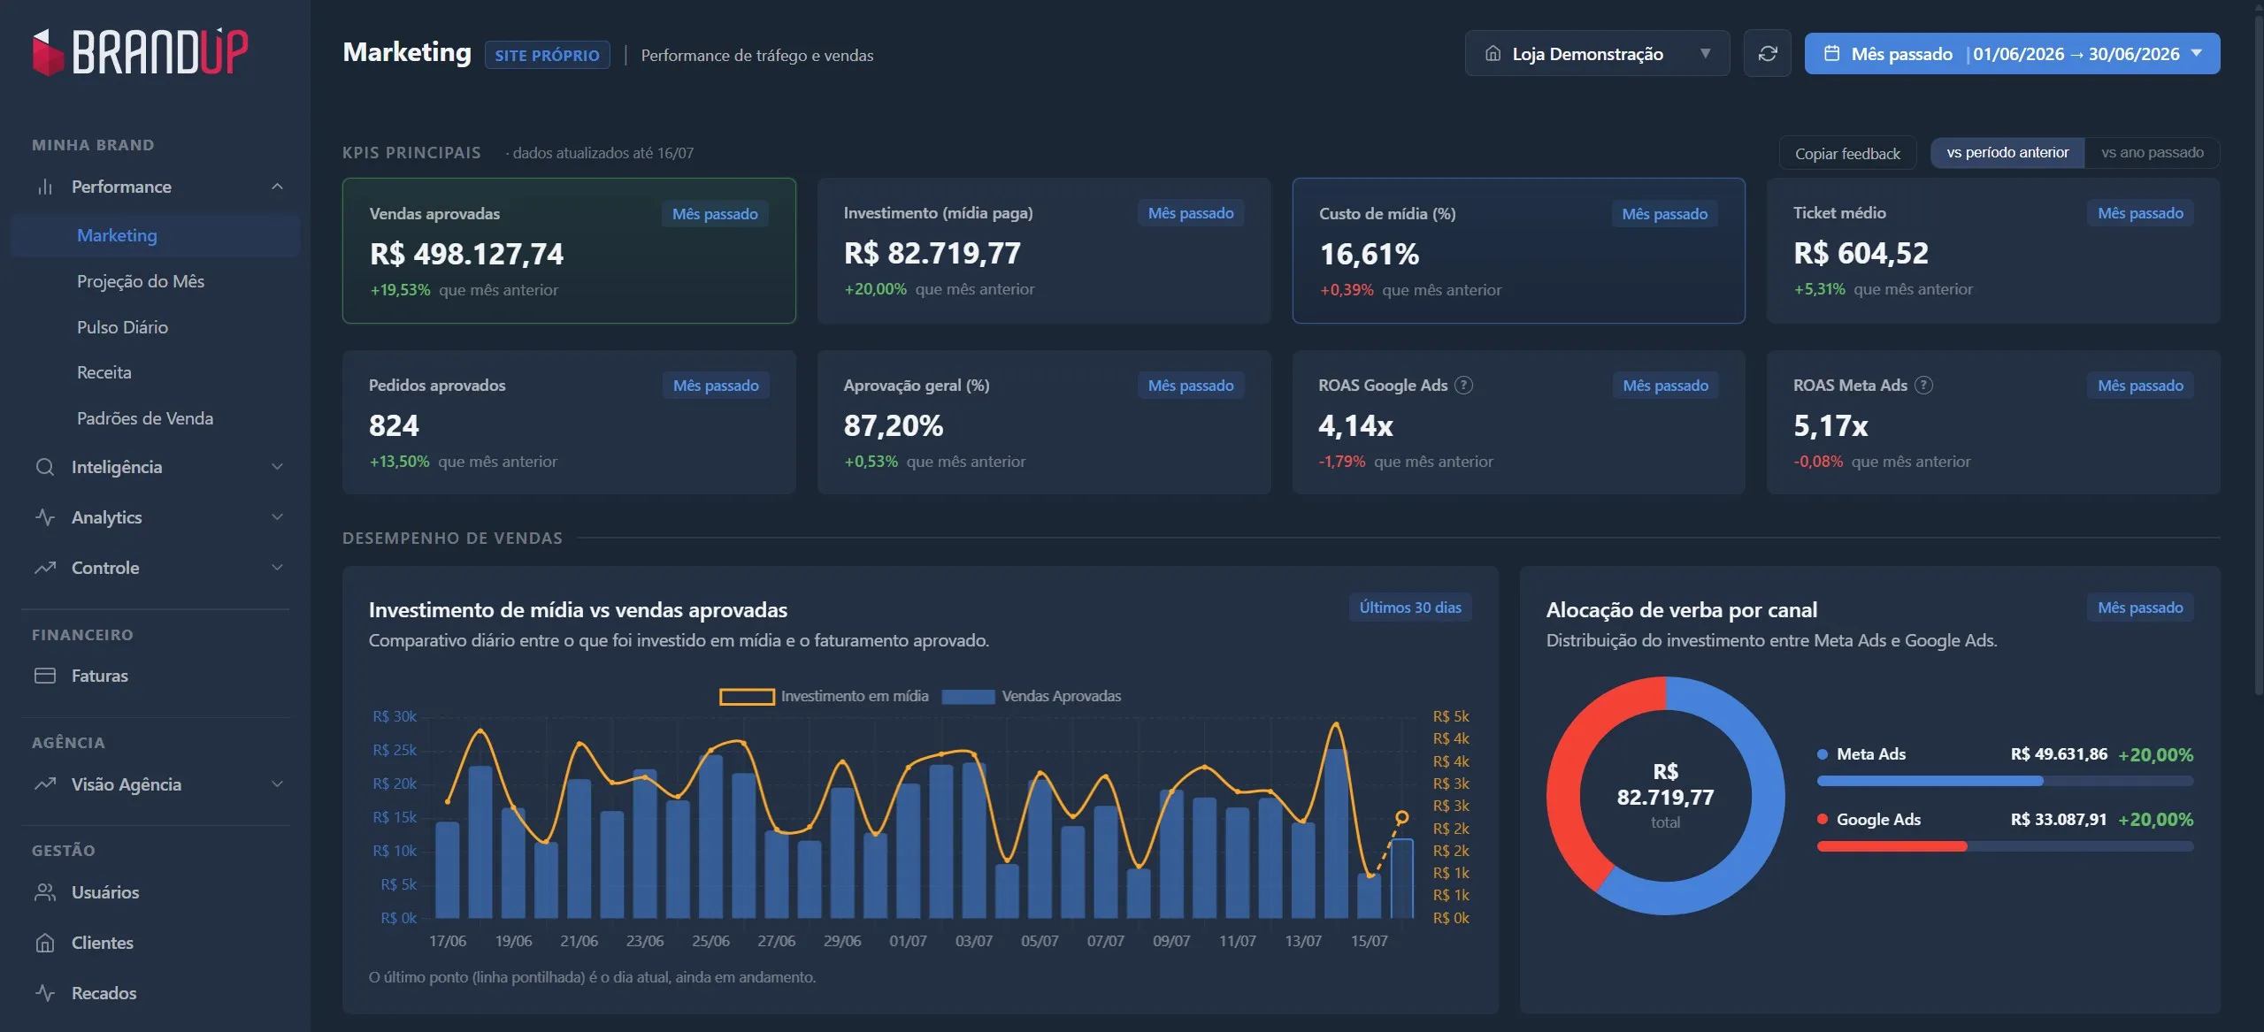Click the Copiar feedback button
Viewport: 2264px width, 1032px height.
tap(1847, 154)
